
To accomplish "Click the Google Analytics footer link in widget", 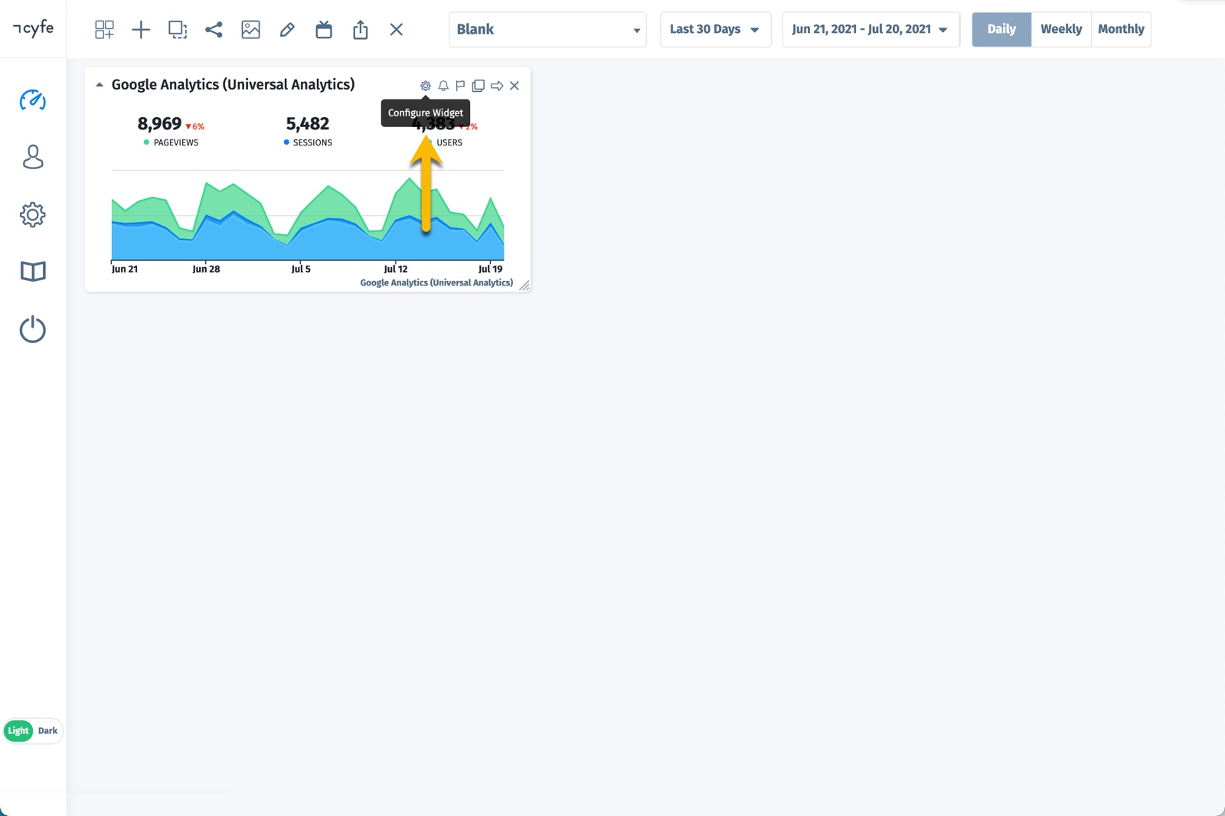I will click(436, 282).
